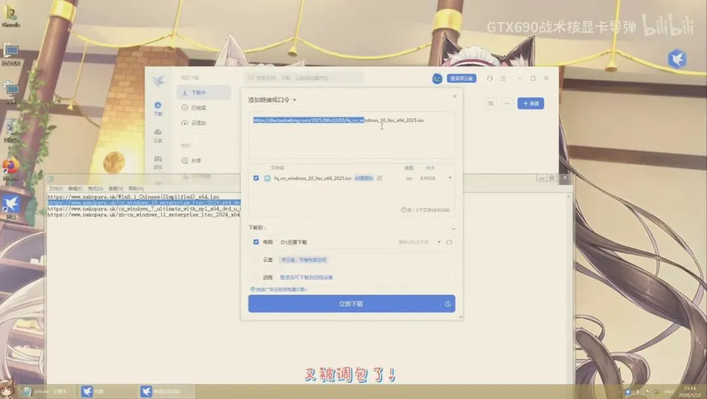
Task: Click the Xunlei shortcut icon on desktop
Action: (11, 206)
